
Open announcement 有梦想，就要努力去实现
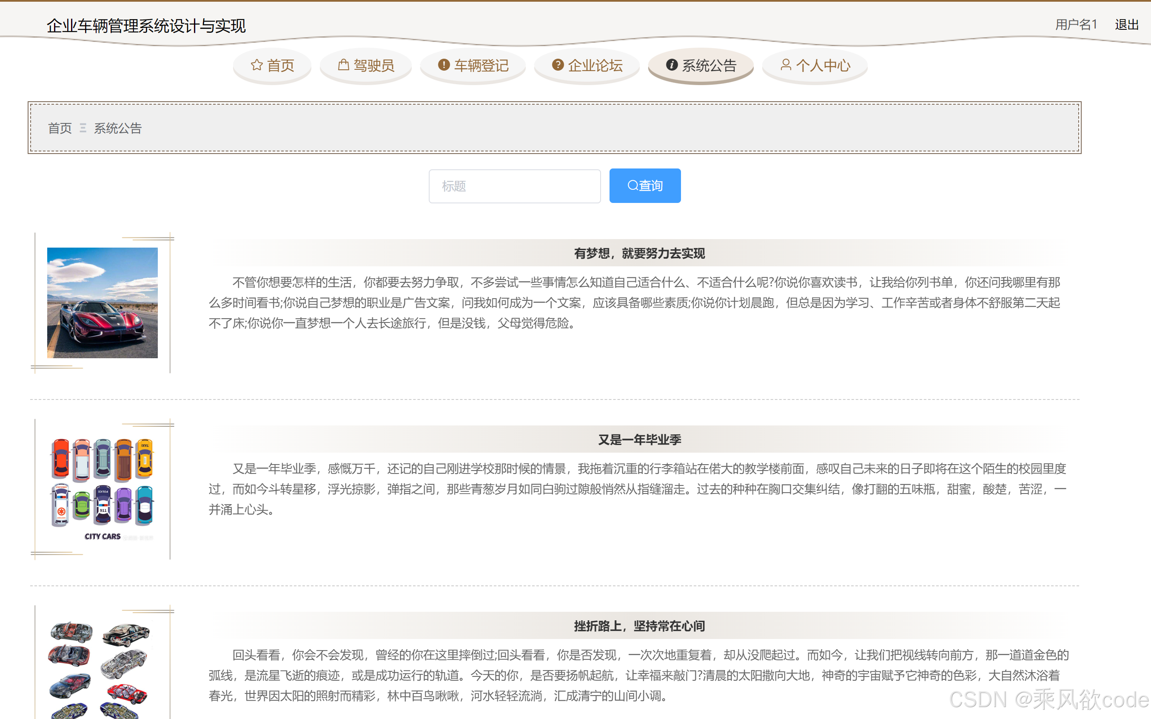(x=639, y=253)
